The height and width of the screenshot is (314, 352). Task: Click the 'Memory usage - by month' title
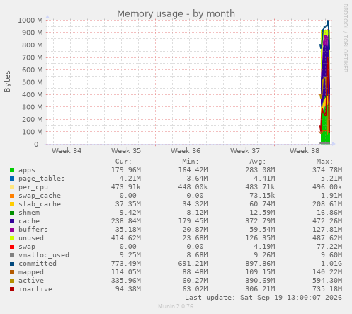point(176,13)
